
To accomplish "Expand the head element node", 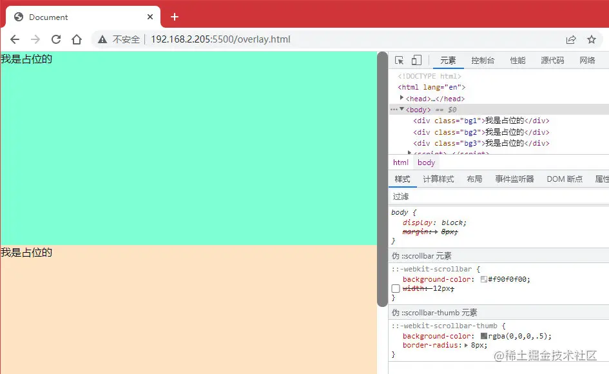I will [x=401, y=98].
